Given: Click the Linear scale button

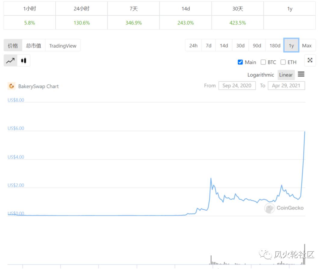Looking at the screenshot, I should pos(286,75).
